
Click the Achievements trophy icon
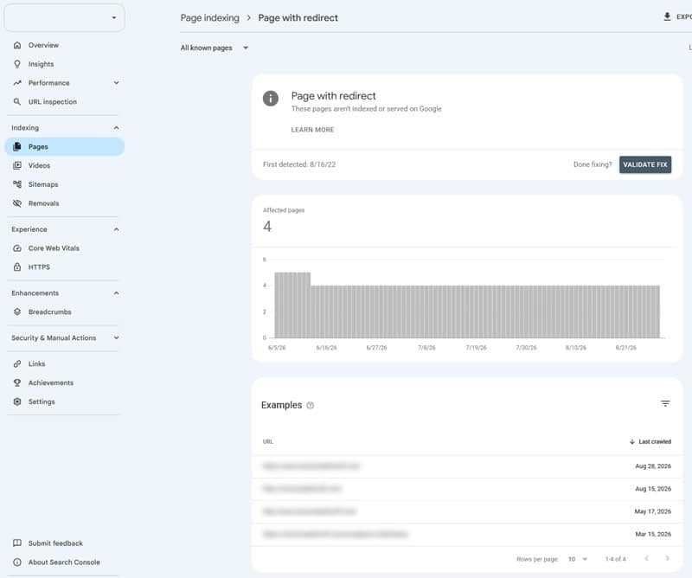(x=17, y=382)
